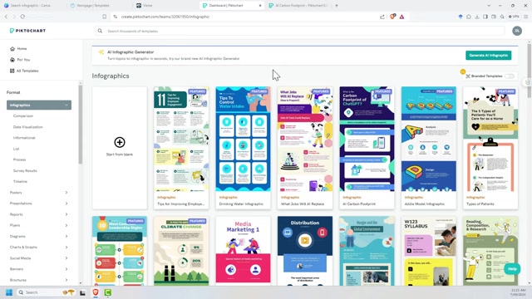
Task: Switch to the Visme tab
Action: coord(148,6)
